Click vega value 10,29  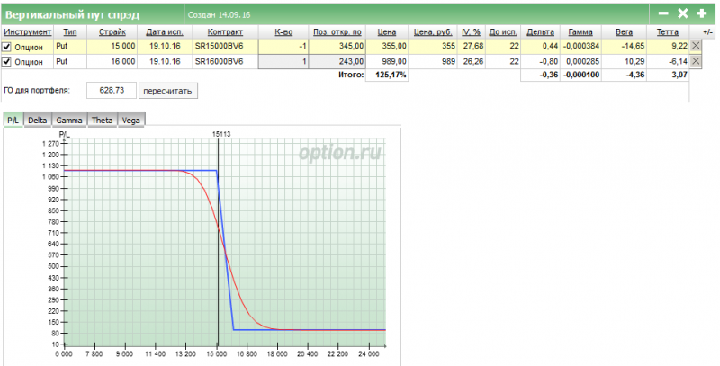click(635, 61)
